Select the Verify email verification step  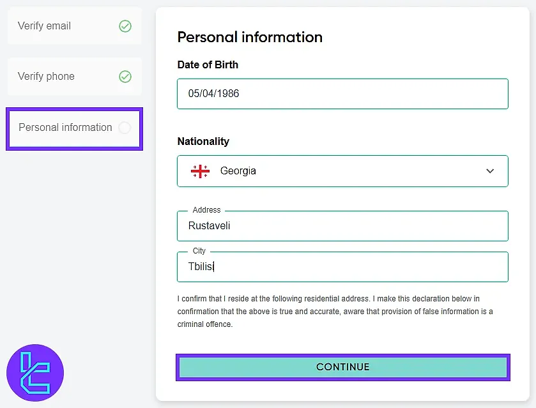coord(70,26)
